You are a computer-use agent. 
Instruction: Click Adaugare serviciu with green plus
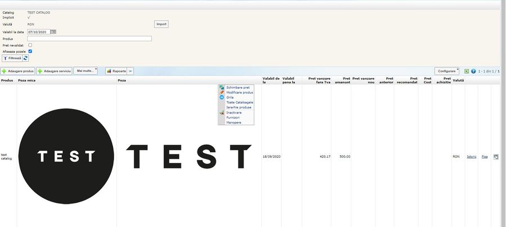pyautogui.click(x=54, y=71)
